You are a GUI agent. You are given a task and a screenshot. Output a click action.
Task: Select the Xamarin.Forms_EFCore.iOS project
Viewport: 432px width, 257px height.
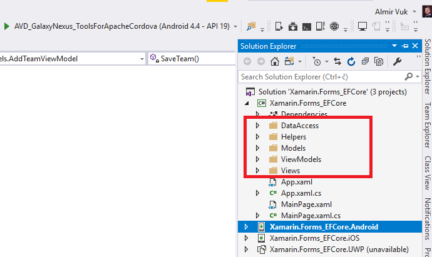pyautogui.click(x=314, y=238)
